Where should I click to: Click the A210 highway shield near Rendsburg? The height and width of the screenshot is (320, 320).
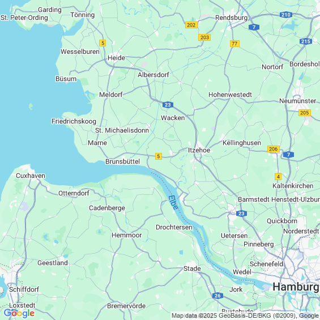coord(285,15)
